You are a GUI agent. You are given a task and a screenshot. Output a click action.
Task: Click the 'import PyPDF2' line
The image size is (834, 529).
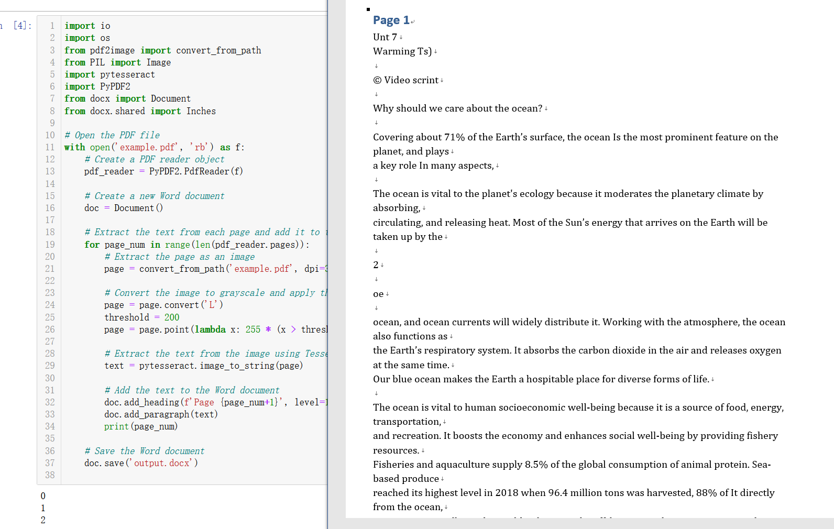coord(97,86)
